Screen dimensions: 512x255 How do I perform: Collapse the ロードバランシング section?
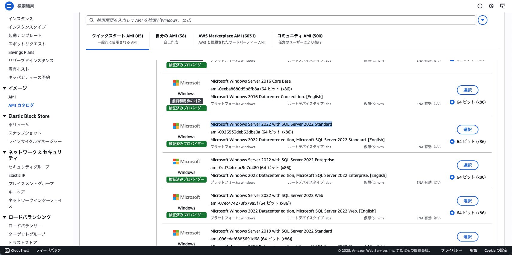tap(4, 217)
